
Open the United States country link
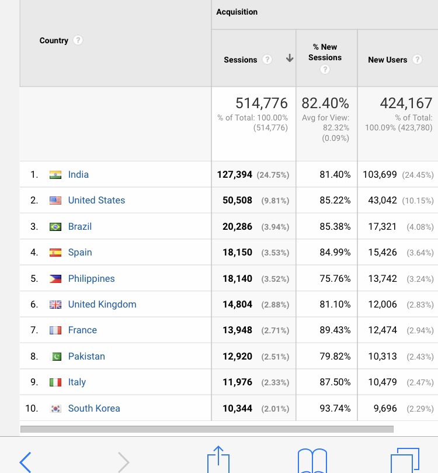(x=96, y=200)
